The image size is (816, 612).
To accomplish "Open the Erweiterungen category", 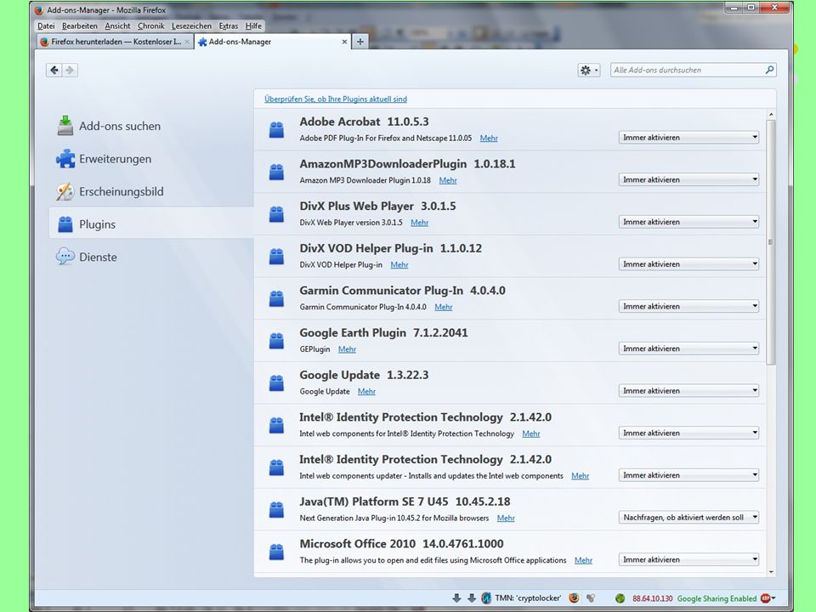I will pyautogui.click(x=104, y=159).
